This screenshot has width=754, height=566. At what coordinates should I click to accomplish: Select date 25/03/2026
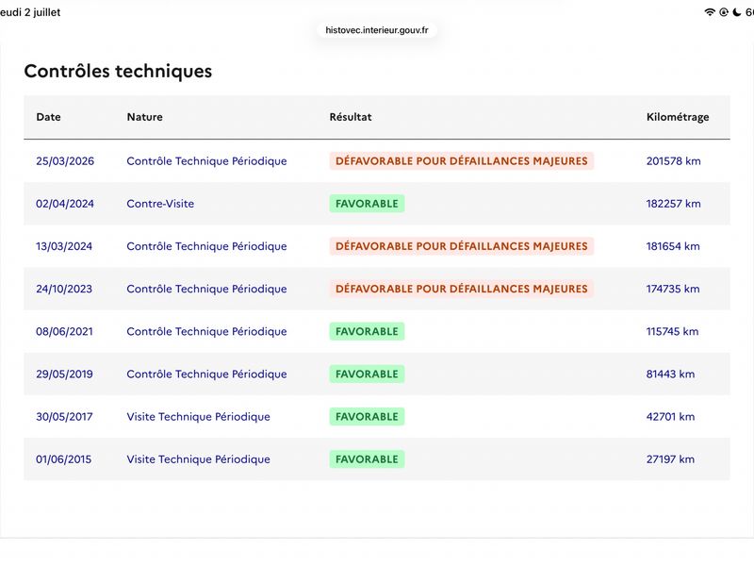point(65,161)
